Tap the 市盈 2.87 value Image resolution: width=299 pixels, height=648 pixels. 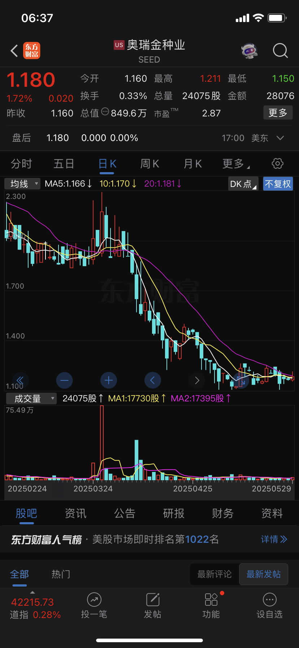211,113
